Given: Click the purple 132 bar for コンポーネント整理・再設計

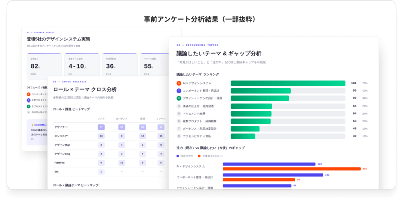Looking at the screenshot, I should (x=273, y=175).
